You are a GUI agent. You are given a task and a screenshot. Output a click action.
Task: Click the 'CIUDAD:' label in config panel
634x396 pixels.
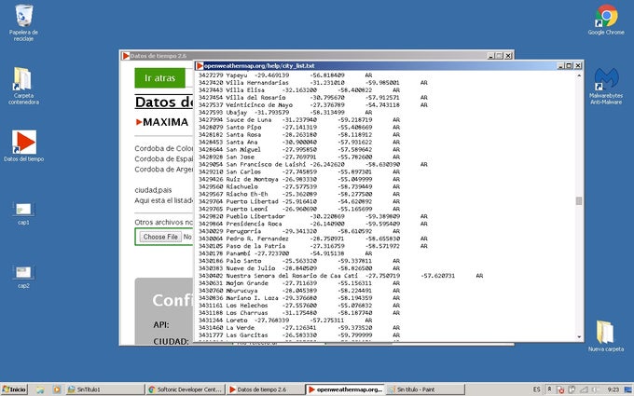click(171, 341)
